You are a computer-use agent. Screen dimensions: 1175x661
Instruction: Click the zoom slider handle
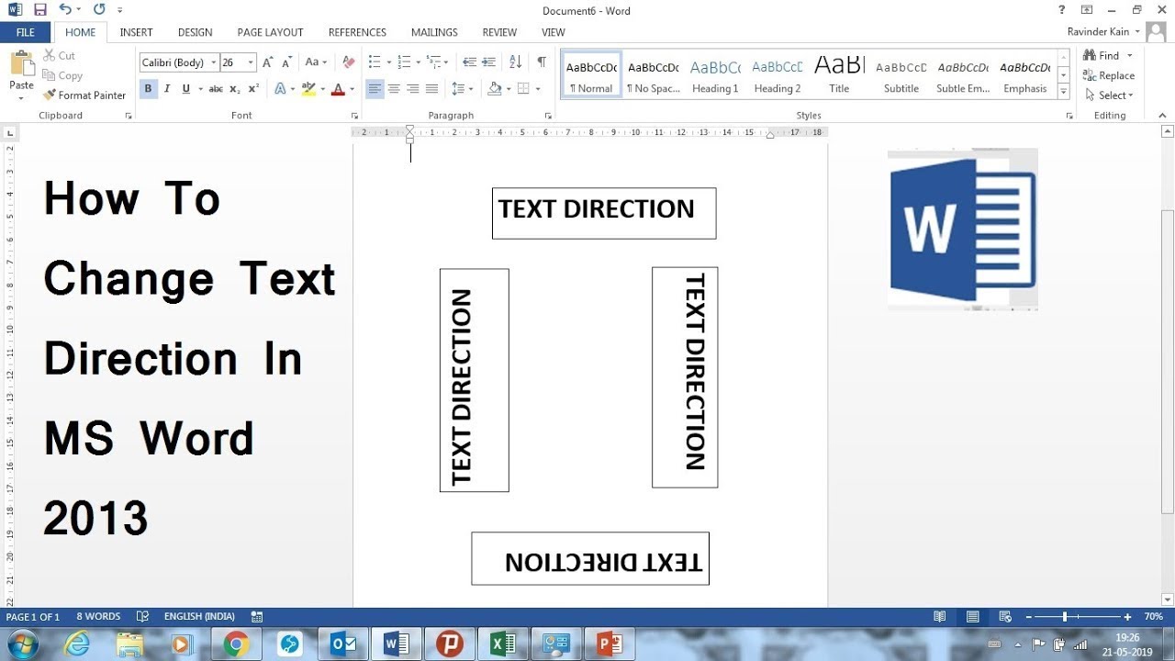click(x=1065, y=617)
